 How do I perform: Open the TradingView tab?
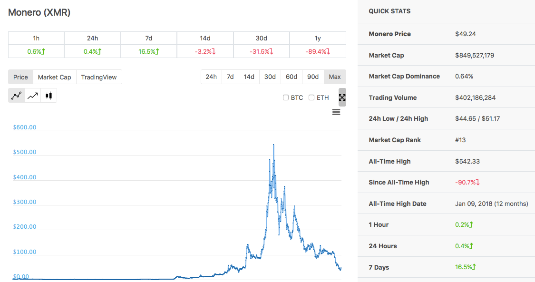click(98, 77)
